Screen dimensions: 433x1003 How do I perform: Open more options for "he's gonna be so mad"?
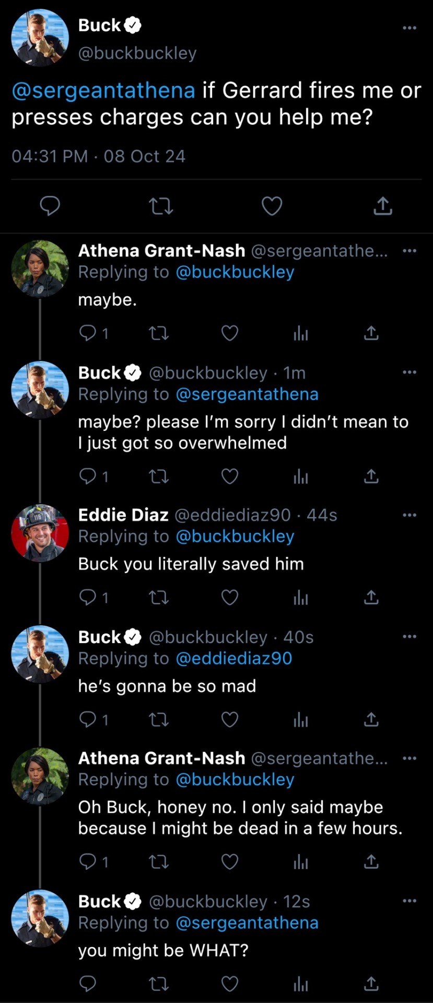click(409, 636)
